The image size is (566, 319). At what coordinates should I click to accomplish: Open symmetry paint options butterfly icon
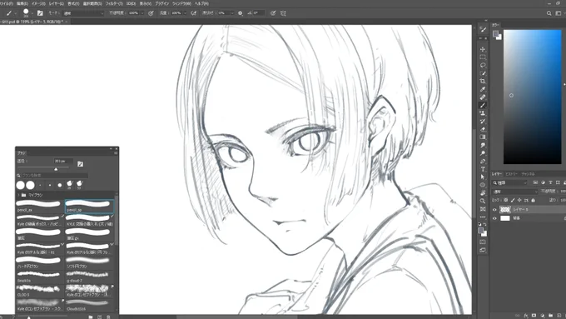283,13
